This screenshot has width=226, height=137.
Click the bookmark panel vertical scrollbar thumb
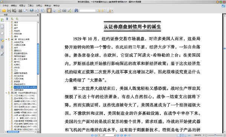[38, 59]
